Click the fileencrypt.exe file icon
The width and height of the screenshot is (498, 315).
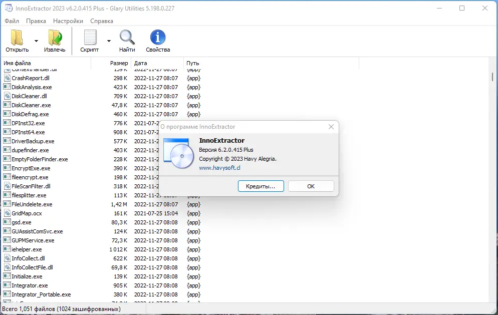point(7,177)
